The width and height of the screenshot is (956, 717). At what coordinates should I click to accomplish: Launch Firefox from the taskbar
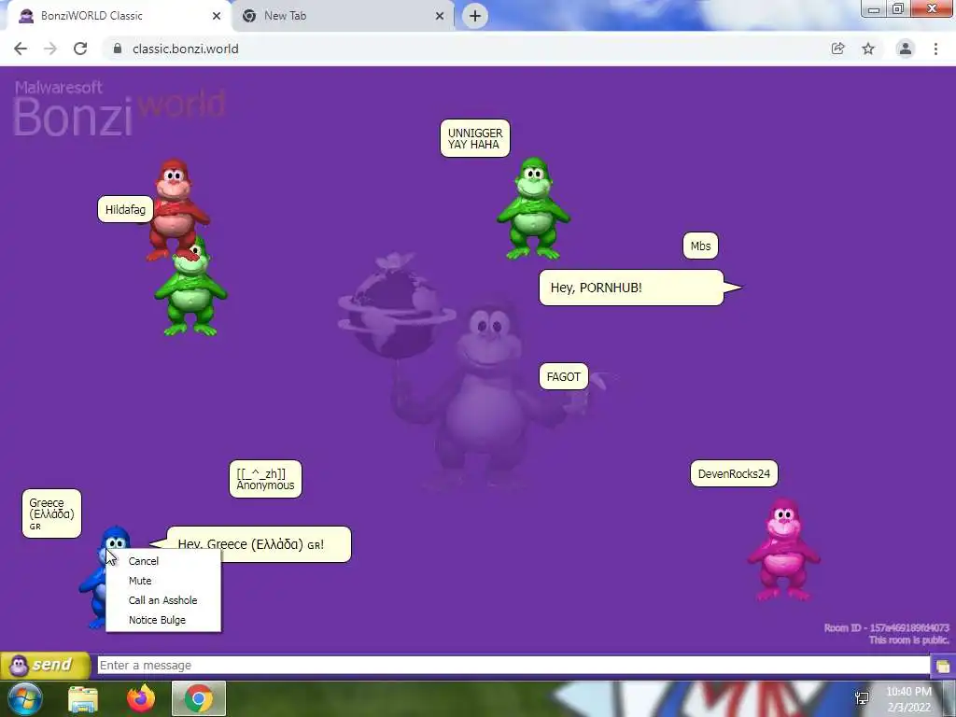(141, 698)
